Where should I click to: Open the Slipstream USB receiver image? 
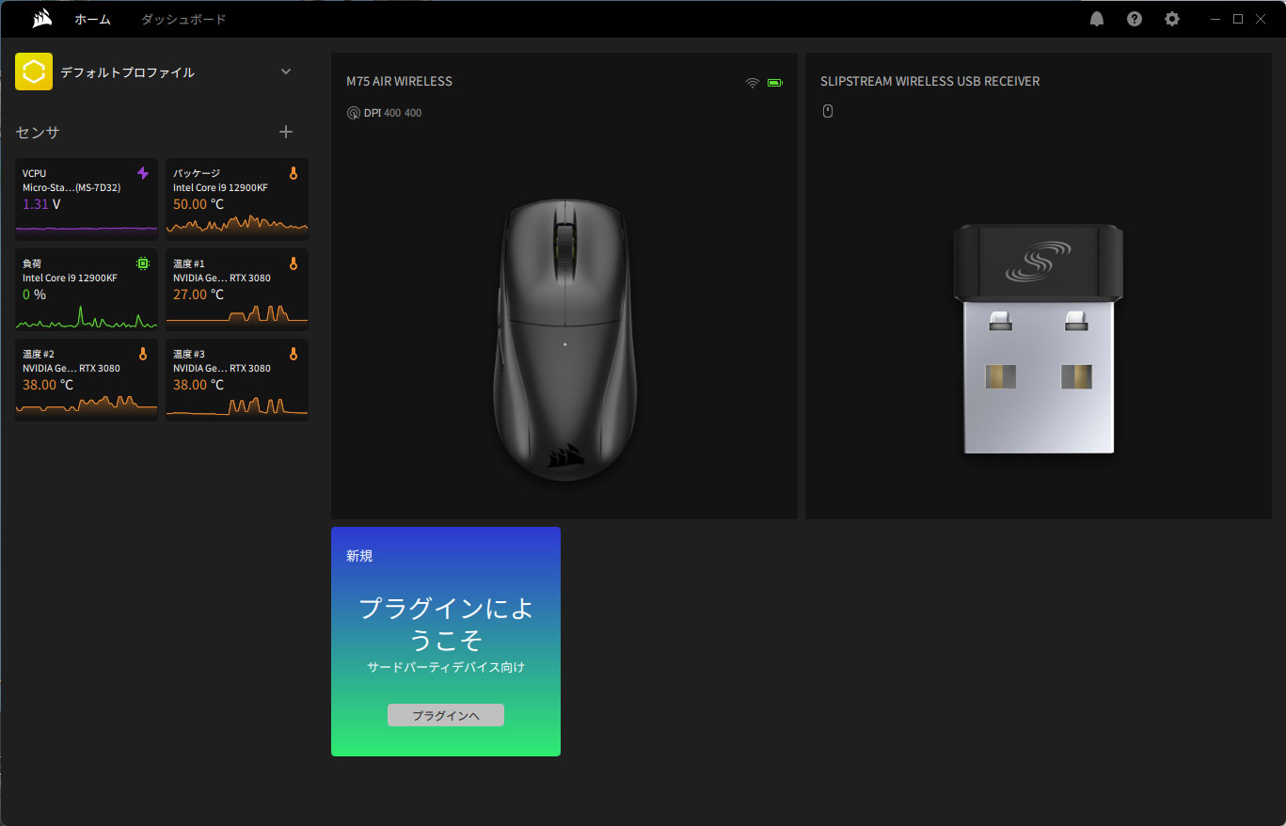click(x=1039, y=339)
